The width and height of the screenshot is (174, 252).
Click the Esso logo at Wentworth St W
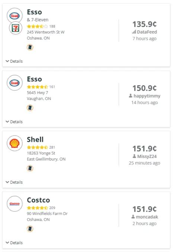[14, 16]
